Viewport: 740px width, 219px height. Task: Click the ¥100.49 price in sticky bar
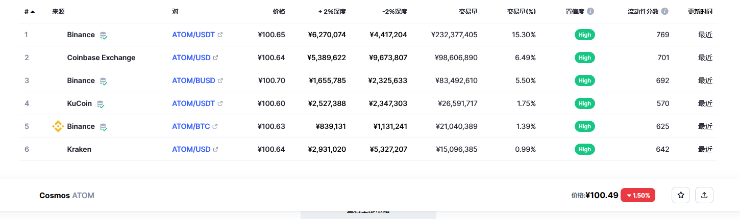pyautogui.click(x=602, y=195)
